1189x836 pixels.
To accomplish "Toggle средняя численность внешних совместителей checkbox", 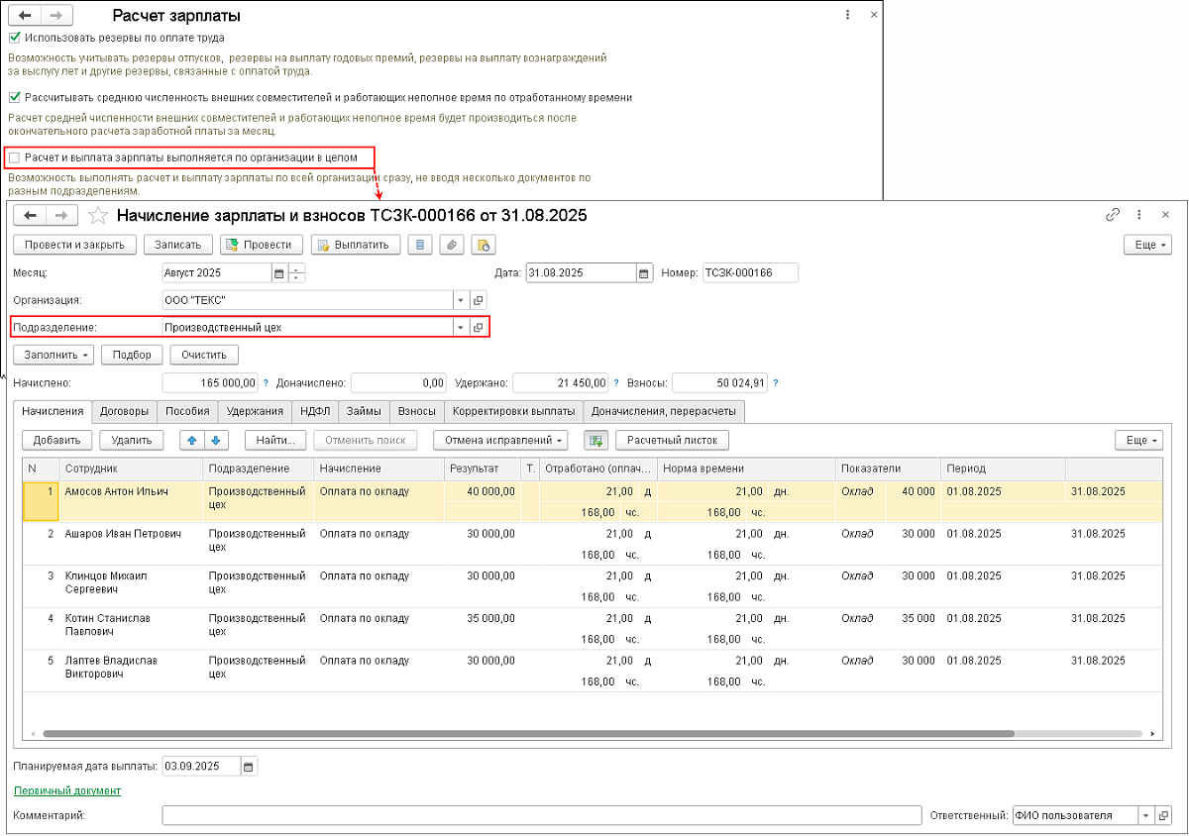I will coord(14,97).
